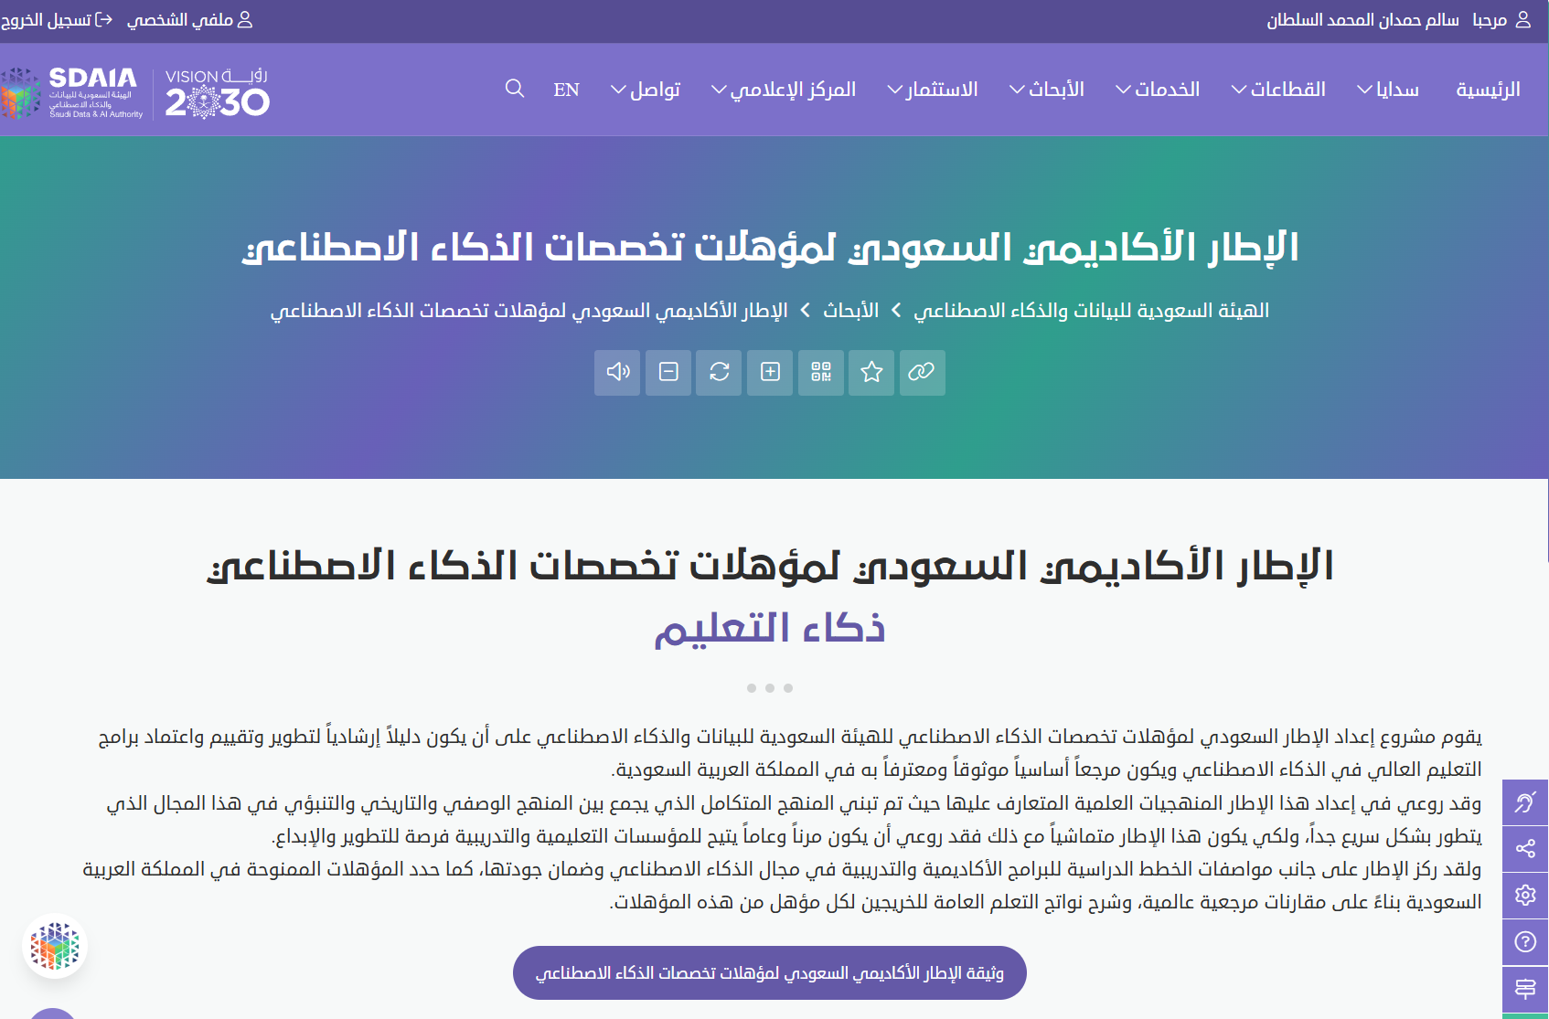Open hearing accessibility sidebar tool

(x=1524, y=802)
